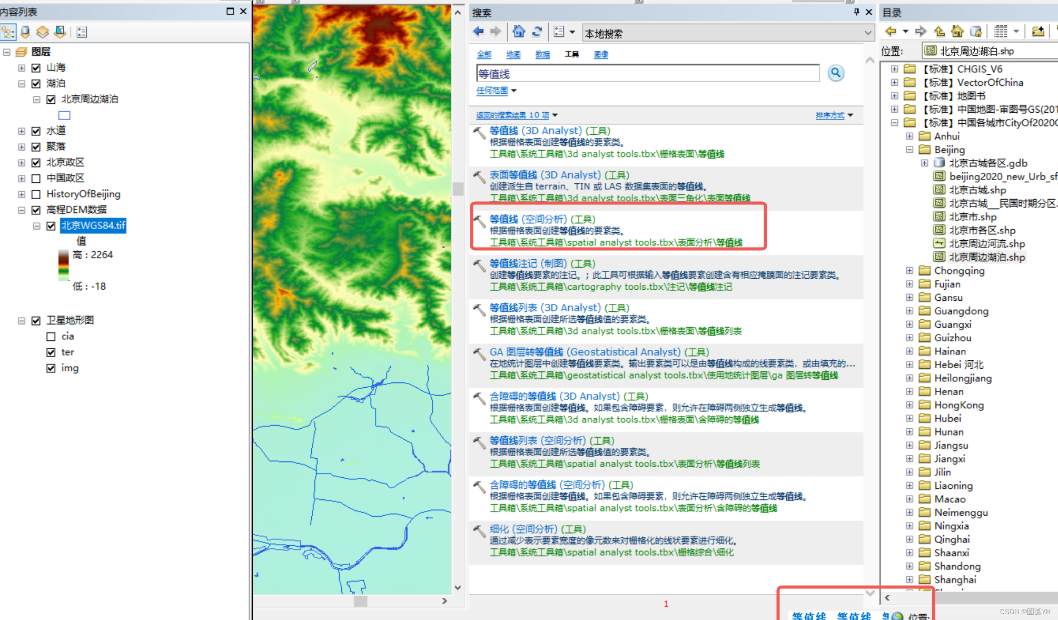Click the magnifier search button

pyautogui.click(x=835, y=73)
